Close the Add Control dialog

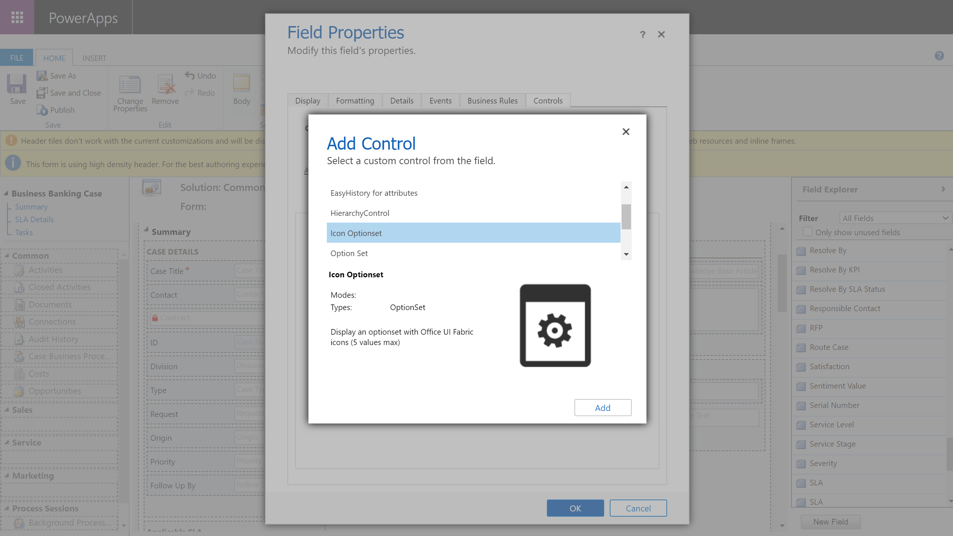pyautogui.click(x=626, y=132)
